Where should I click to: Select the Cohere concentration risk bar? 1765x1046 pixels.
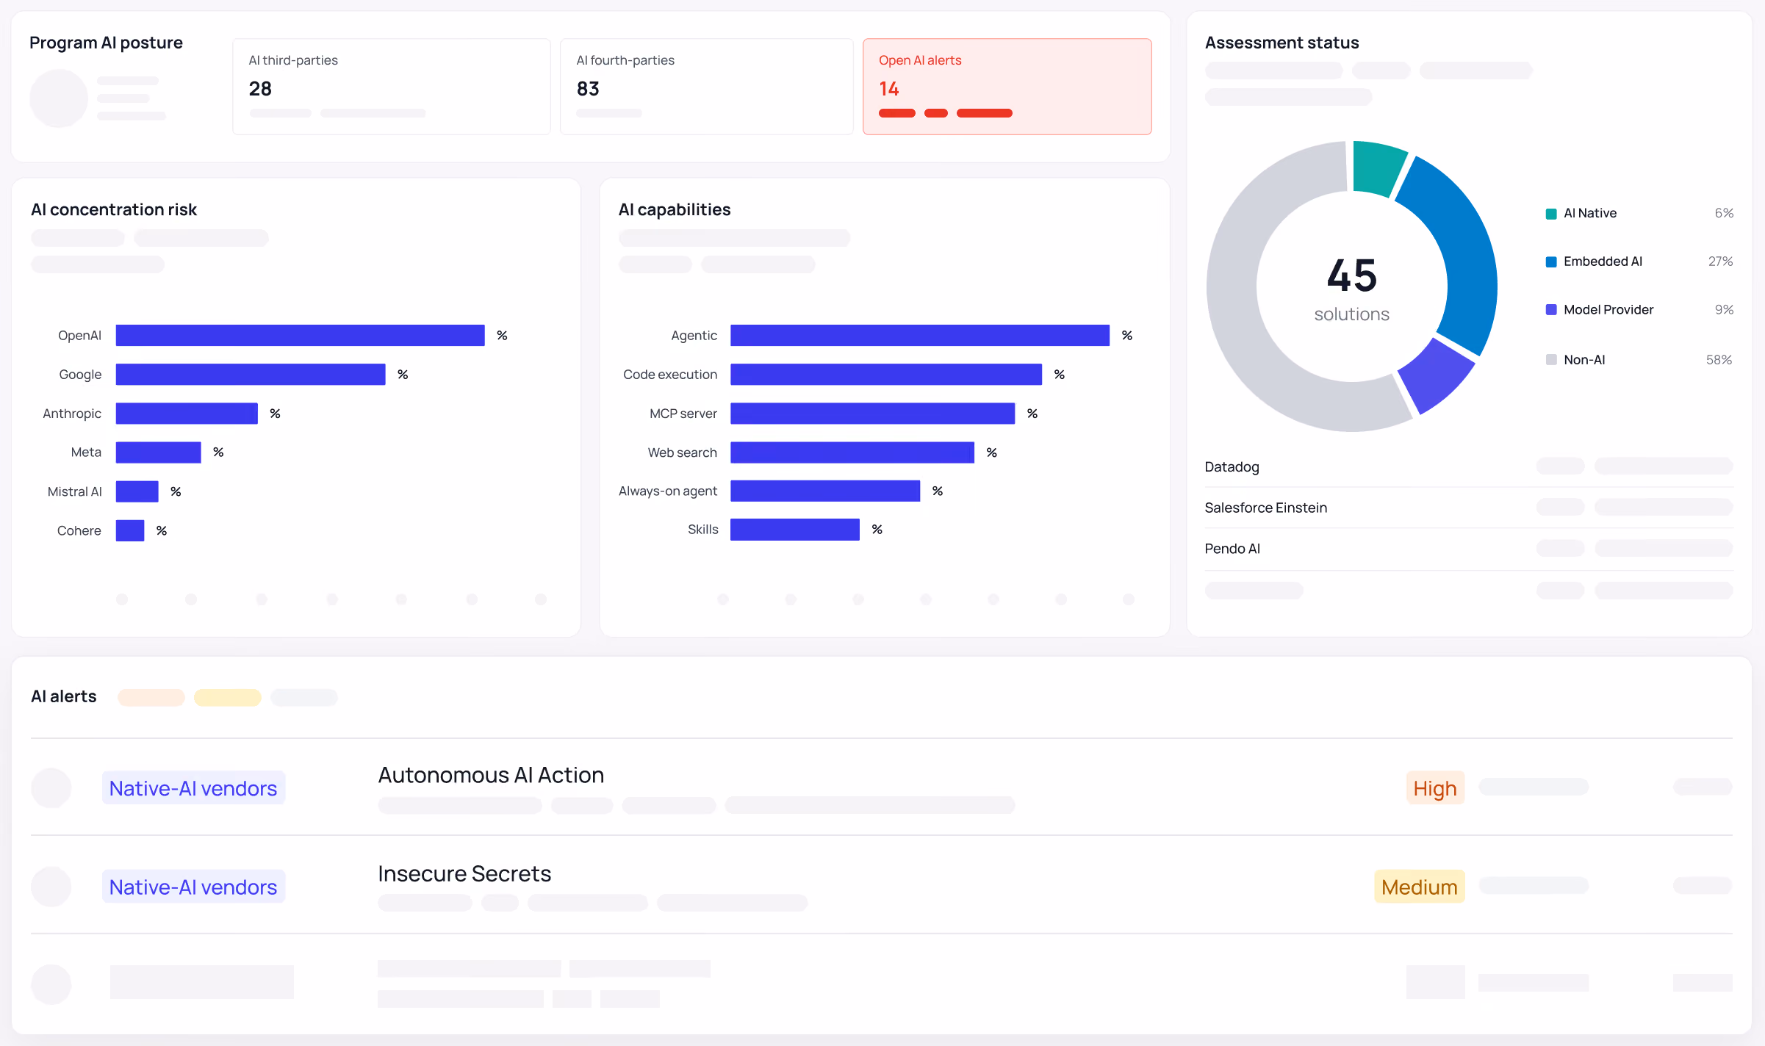pyautogui.click(x=130, y=530)
